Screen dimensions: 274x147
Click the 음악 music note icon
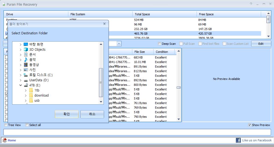click(26, 60)
